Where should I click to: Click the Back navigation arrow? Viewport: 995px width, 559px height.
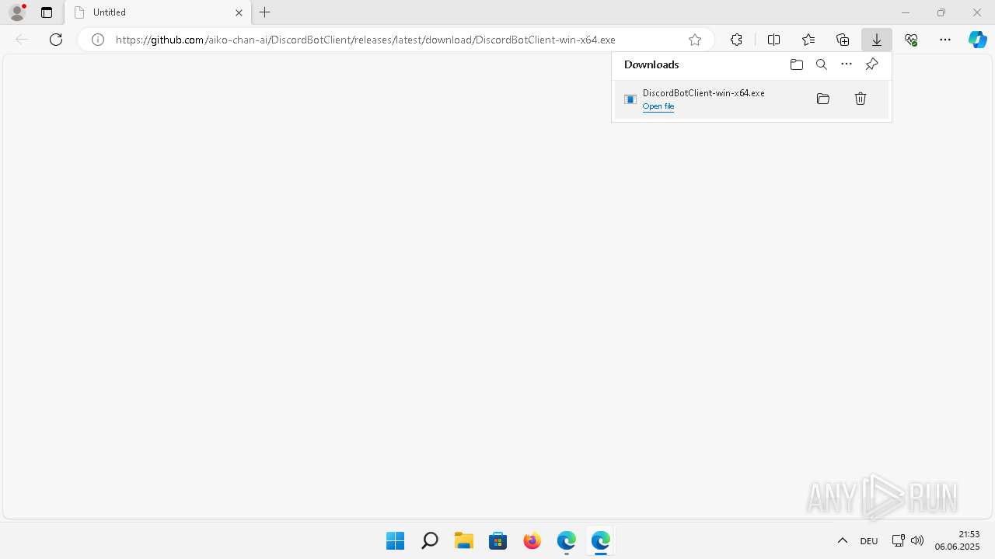(22, 40)
